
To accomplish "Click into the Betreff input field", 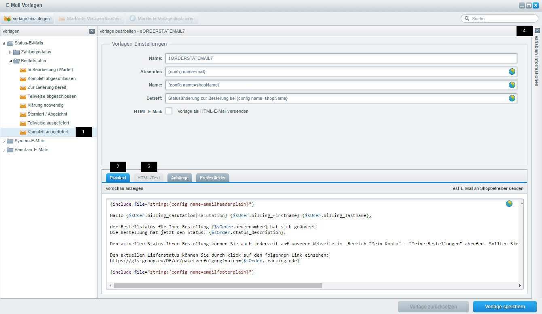I will [336, 98].
